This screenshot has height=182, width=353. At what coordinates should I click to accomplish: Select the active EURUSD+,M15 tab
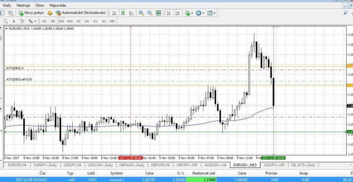(x=245, y=165)
